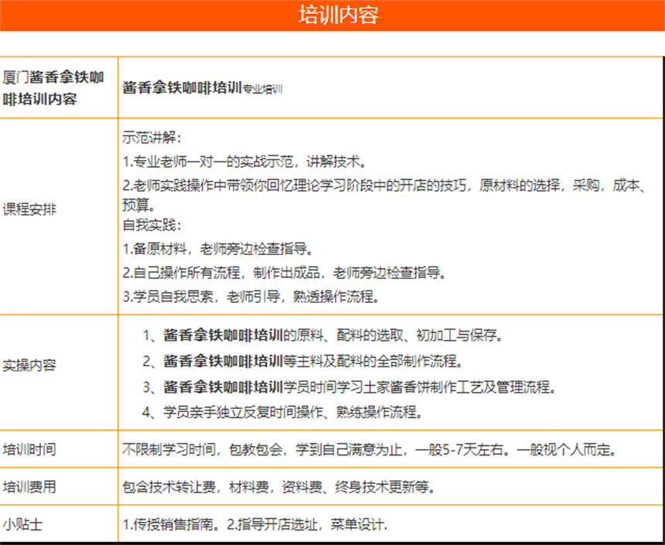Select the 培训时间 row label
The height and width of the screenshot is (545, 665).
coord(29,449)
